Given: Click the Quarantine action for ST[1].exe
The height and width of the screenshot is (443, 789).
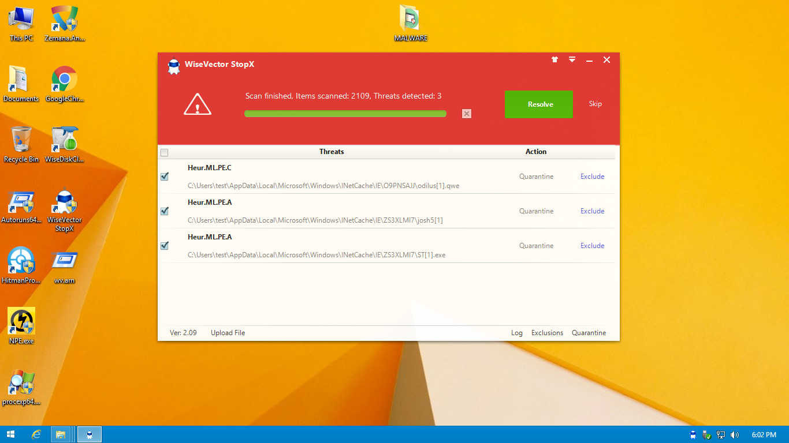Looking at the screenshot, I should point(536,246).
